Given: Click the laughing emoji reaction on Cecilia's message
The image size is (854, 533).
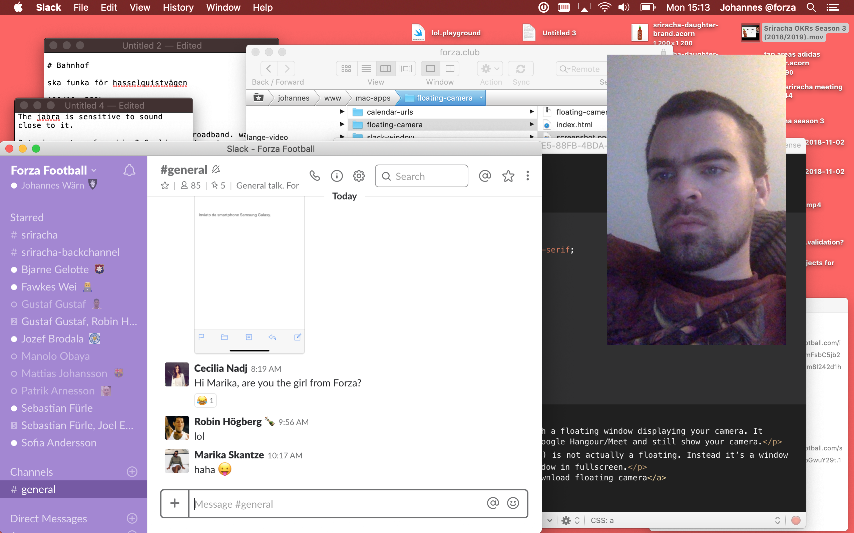Looking at the screenshot, I should 205,400.
